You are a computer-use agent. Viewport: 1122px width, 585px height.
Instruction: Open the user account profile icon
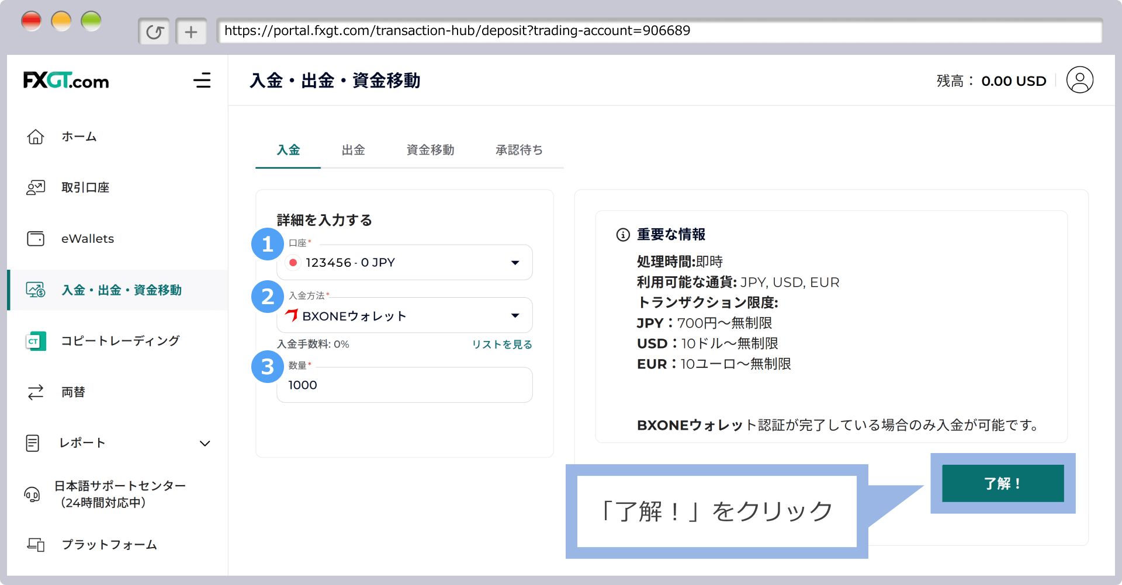point(1081,80)
